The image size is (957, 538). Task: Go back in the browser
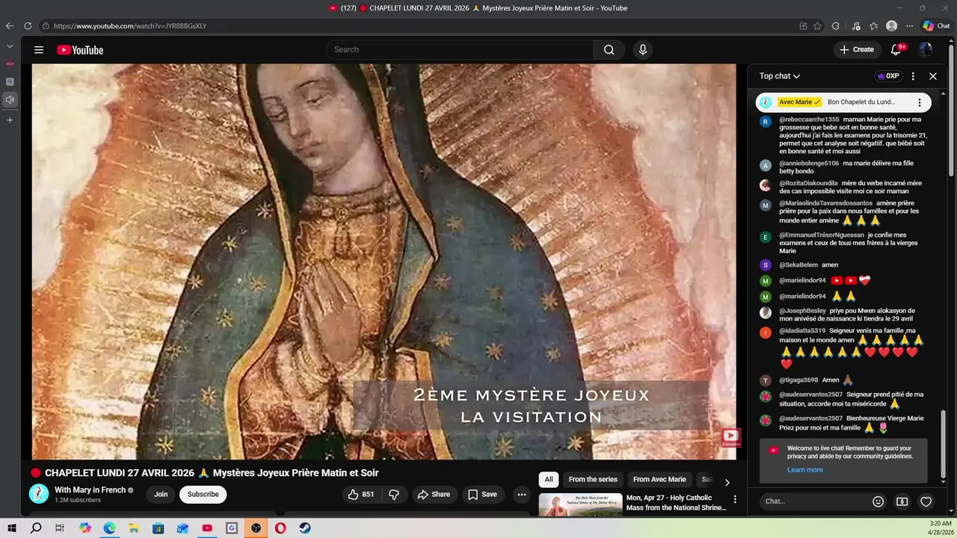[x=10, y=25]
